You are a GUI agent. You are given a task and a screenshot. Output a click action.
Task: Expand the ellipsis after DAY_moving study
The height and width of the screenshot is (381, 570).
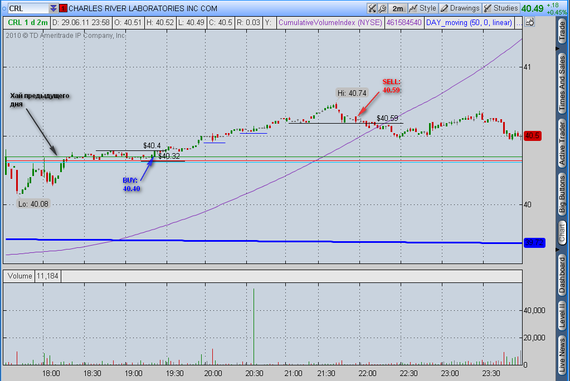tap(519, 22)
